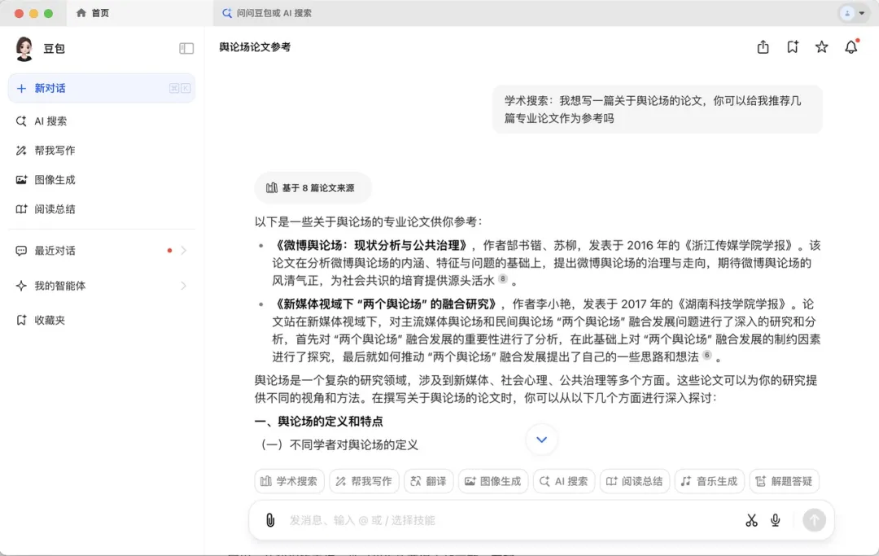Screen dimensions: 879x556
Task: Click the send arrow button
Action: [x=814, y=520]
